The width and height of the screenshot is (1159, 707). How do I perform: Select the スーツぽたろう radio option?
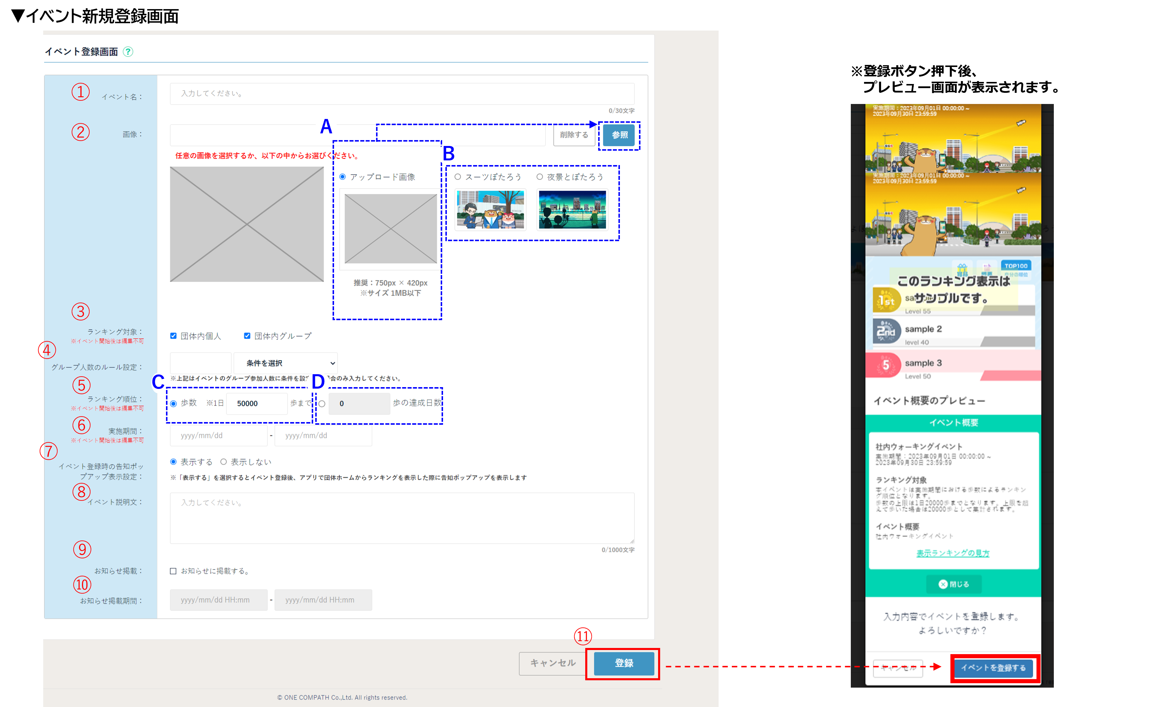[458, 177]
